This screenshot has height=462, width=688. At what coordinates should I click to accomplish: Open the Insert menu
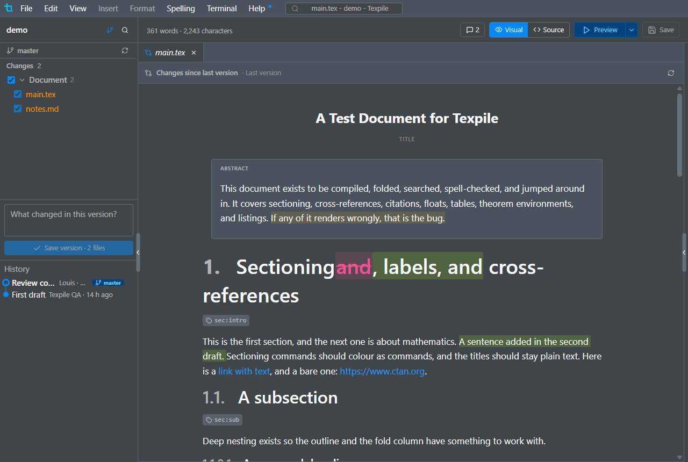[108, 9]
